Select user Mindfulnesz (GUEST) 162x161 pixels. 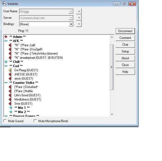click(x=28, y=99)
